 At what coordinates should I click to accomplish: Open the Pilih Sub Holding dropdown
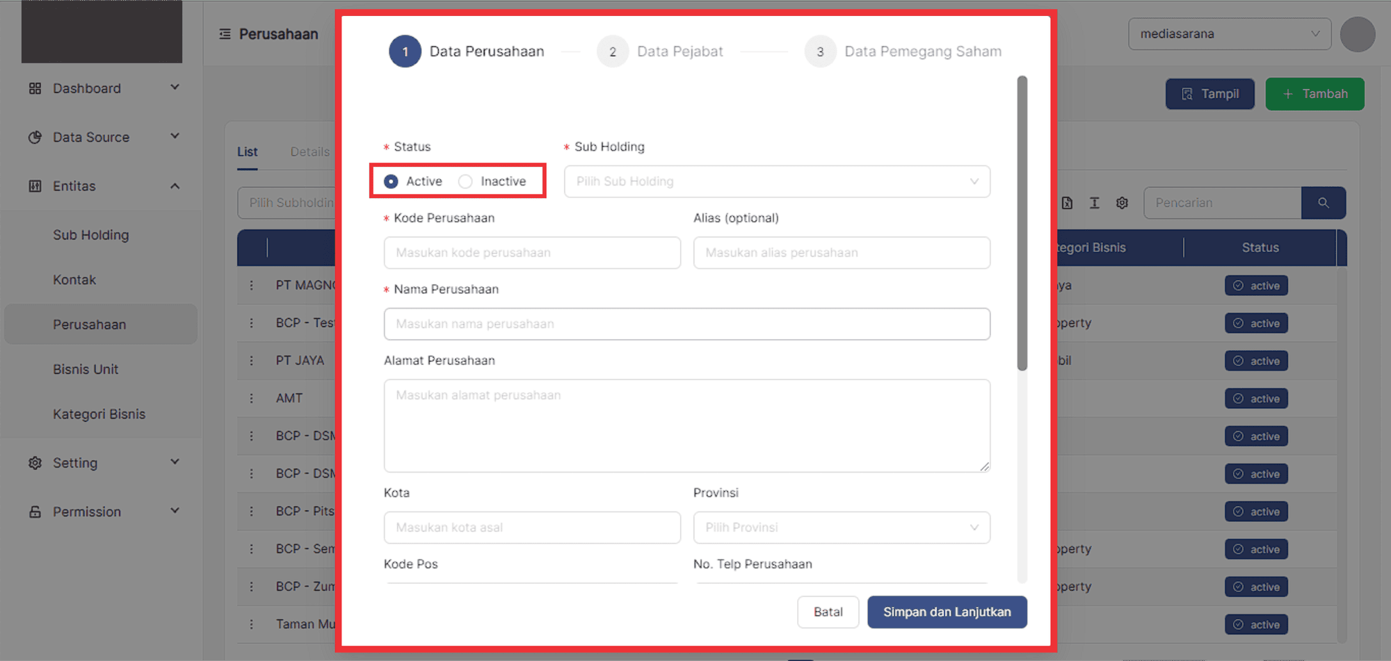[x=776, y=181]
